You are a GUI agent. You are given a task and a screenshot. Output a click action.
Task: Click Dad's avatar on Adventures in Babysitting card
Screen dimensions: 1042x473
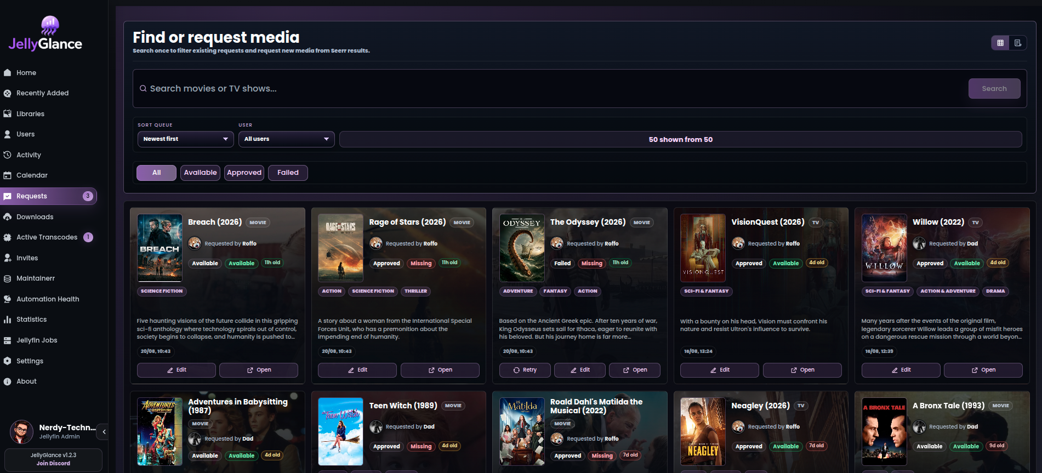coord(195,438)
